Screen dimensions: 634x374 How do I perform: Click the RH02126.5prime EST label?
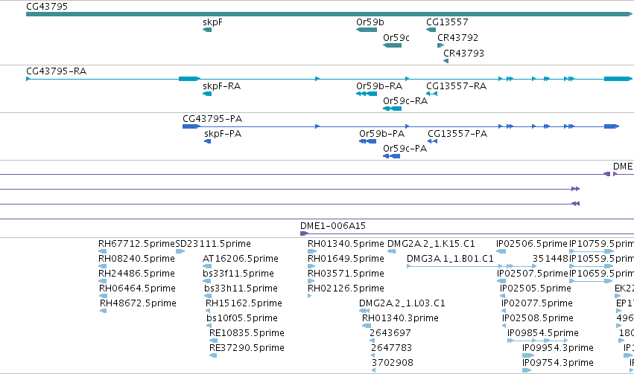[346, 288]
